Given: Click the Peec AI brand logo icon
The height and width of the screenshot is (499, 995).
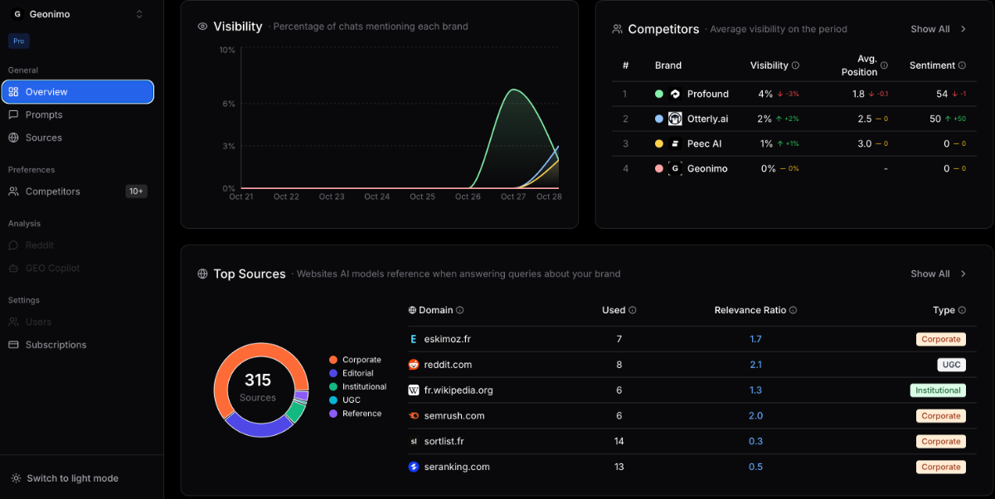Looking at the screenshot, I should coord(675,143).
